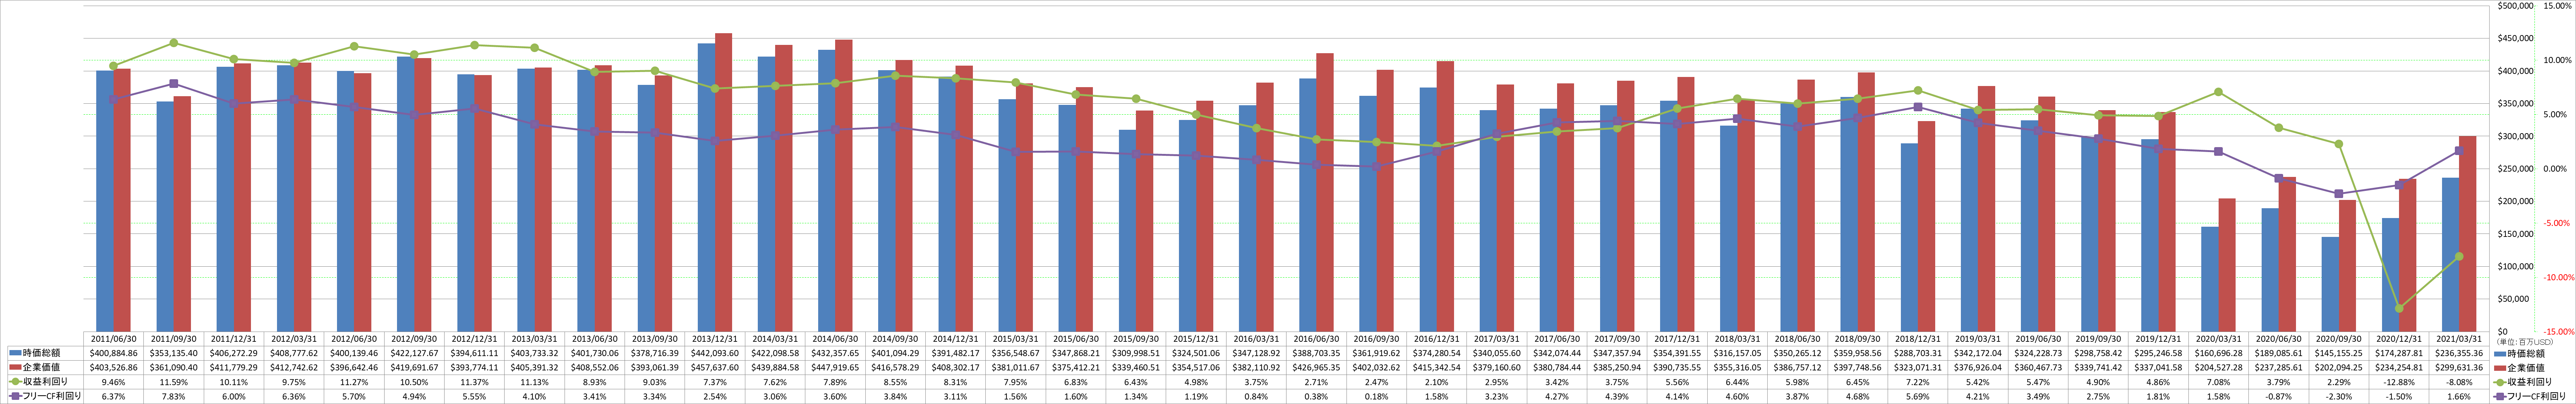The image size is (2576, 404).
Task: Click purple フリーCF利回り marker at 2020/09/30
Action: click(x=2339, y=194)
